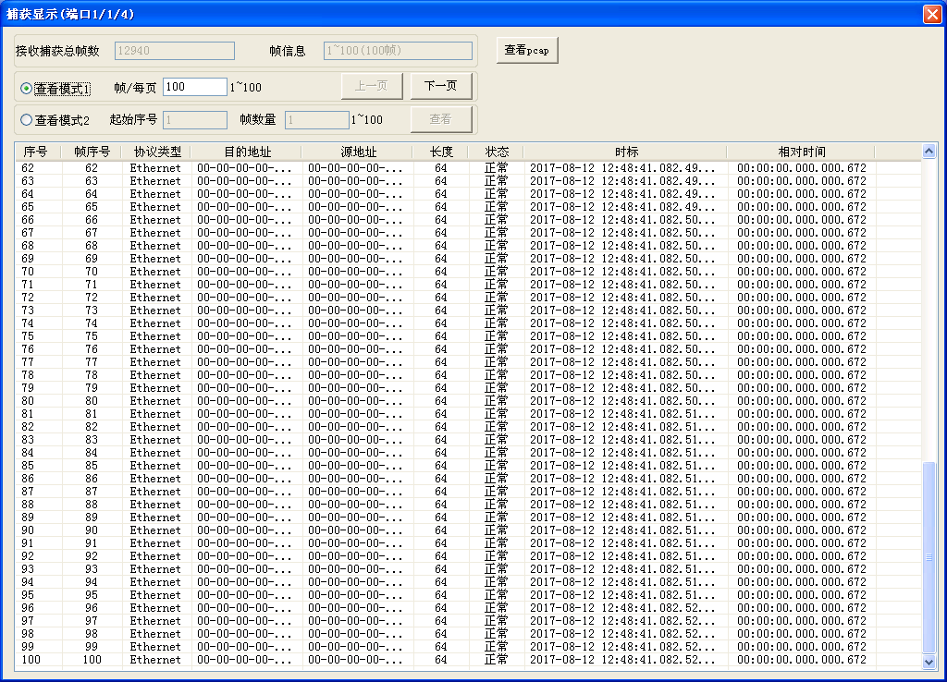
Task: Click the 上一页 previous page button
Action: point(371,85)
